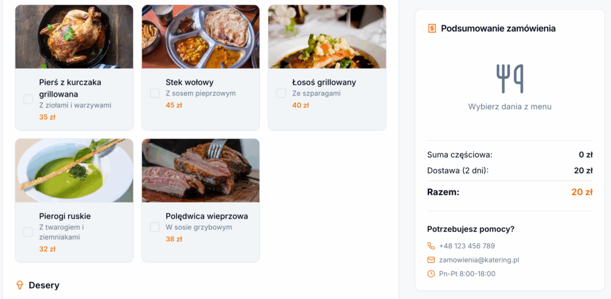Open the grilled chicken dish photo

point(74,37)
